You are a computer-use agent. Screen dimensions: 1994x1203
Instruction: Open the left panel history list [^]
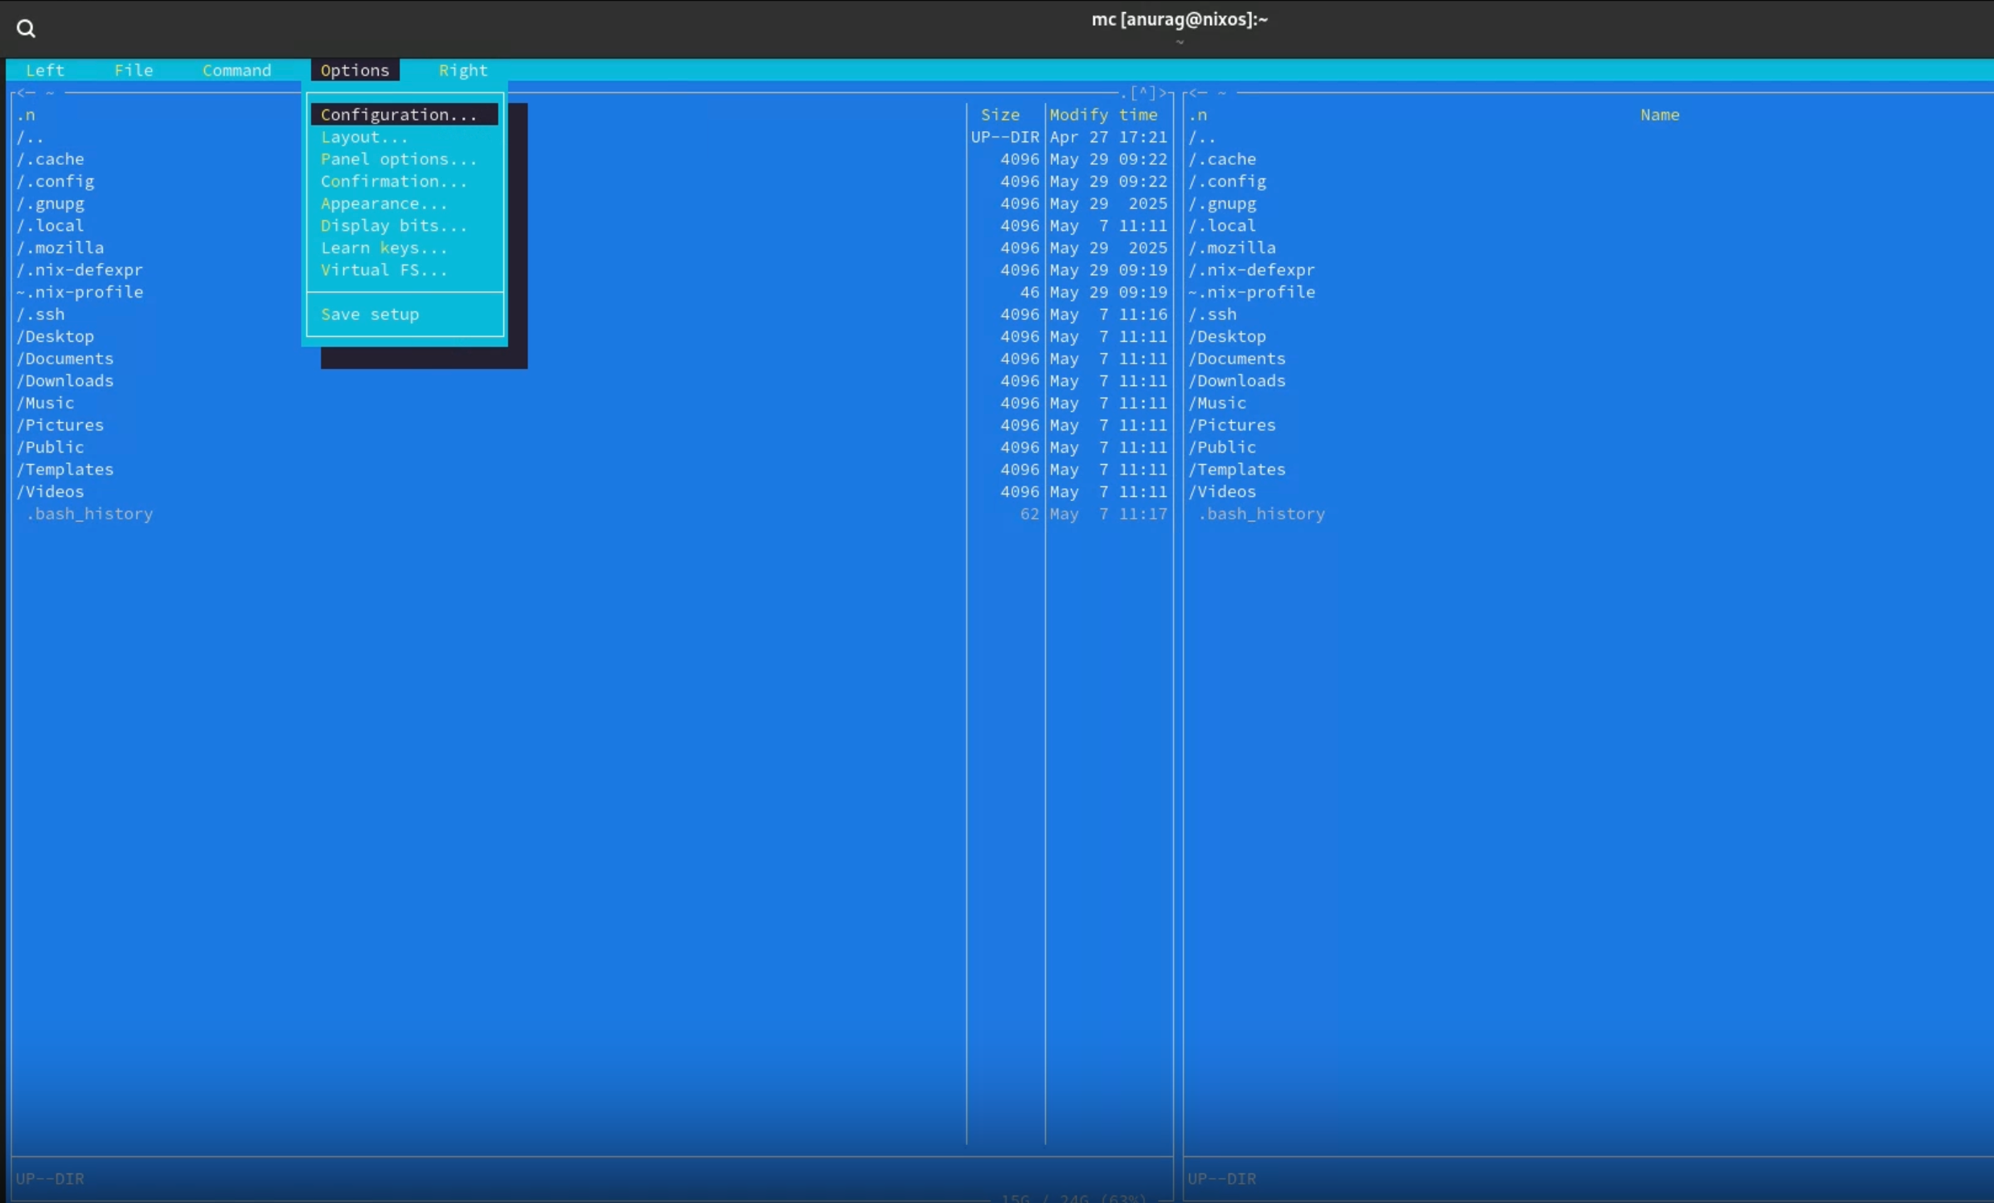1143,93
